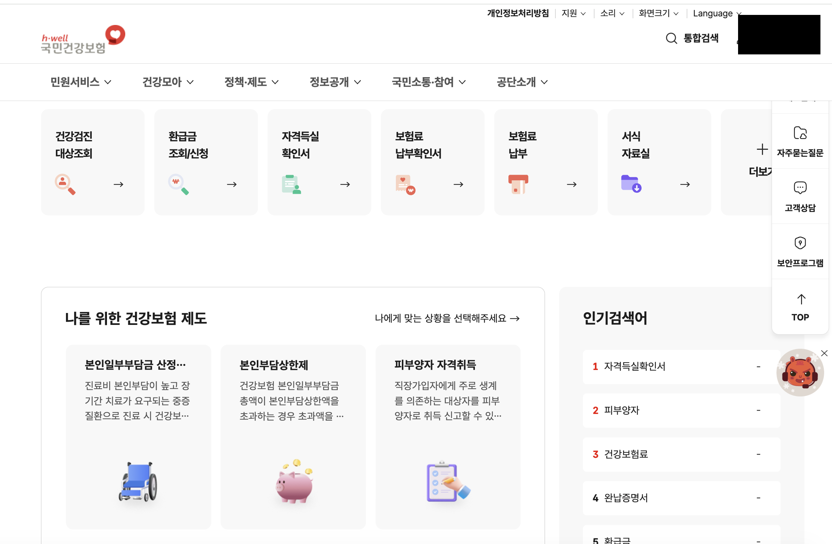This screenshot has height=544, width=832.
Task: Open 자주묻는질문 folder icon in side panel
Action: 800,133
